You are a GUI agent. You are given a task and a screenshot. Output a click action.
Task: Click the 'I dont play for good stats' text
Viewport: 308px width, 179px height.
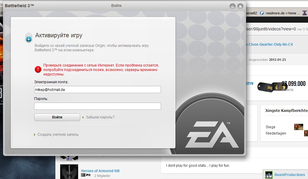pyautogui.click(x=198, y=166)
